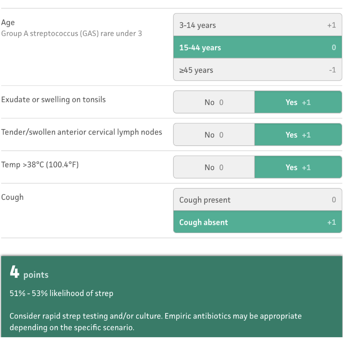Click the Exudate or swelling on tonsils label

click(x=53, y=99)
